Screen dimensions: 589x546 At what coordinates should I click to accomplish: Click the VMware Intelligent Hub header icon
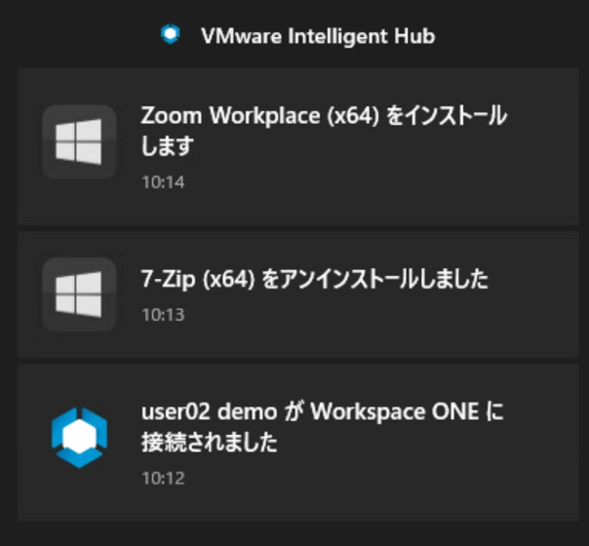[170, 34]
